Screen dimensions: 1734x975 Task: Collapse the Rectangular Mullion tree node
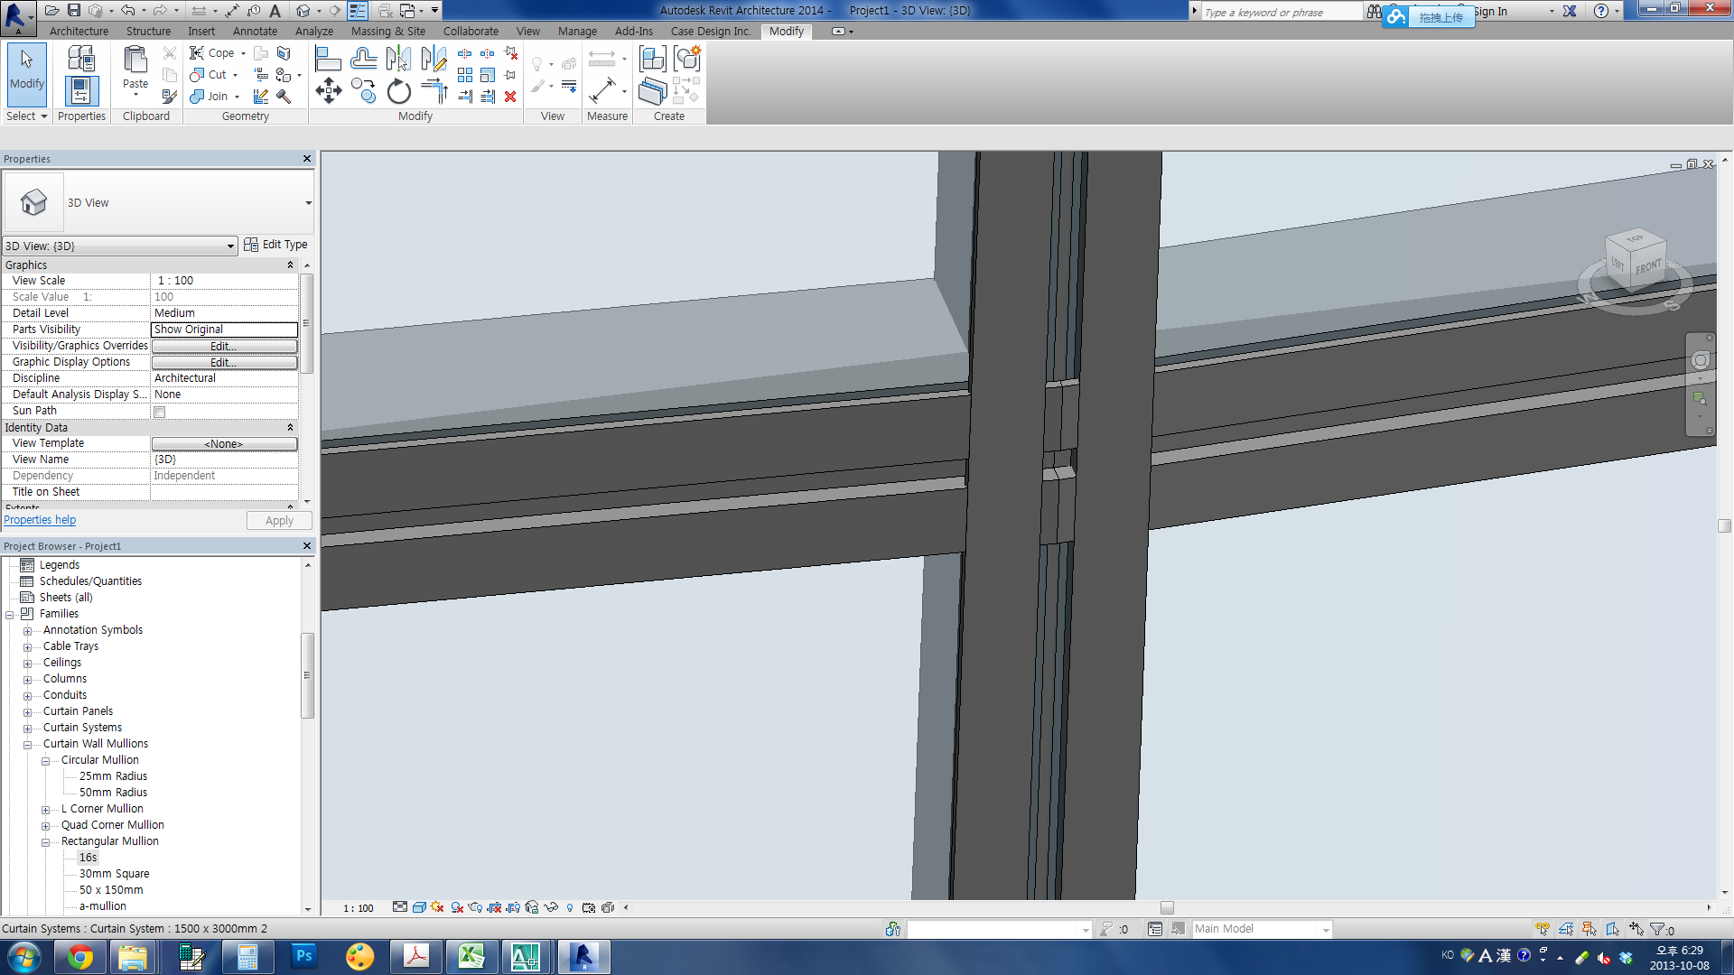(45, 842)
